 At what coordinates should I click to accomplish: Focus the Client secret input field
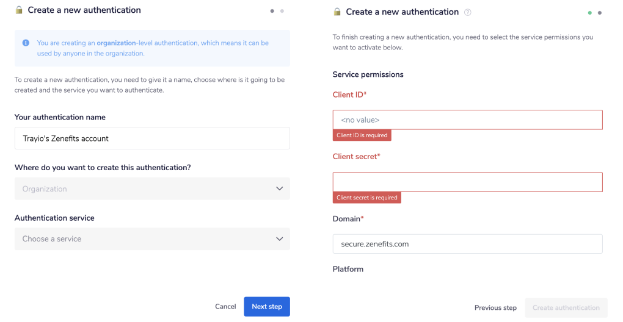[x=467, y=182]
